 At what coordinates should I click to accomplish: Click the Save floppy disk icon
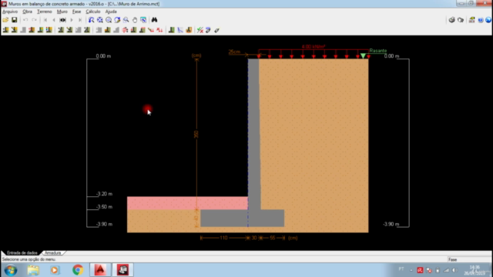pos(15,20)
